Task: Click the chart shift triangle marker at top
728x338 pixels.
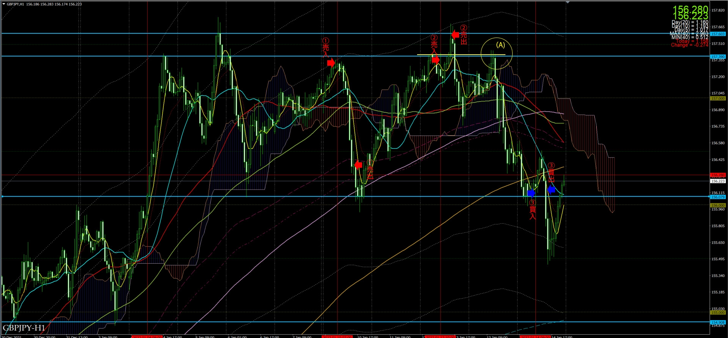Action: (567, 3)
